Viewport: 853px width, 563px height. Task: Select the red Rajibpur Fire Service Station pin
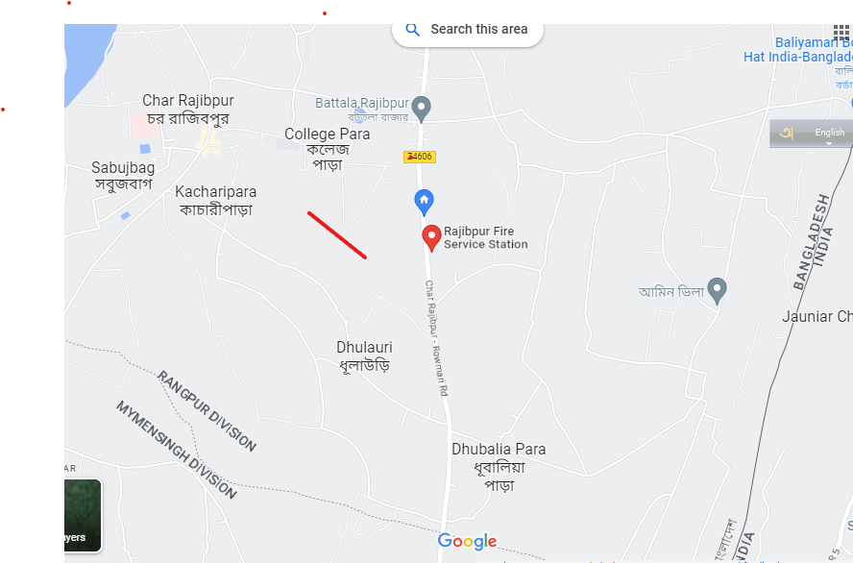(x=431, y=238)
